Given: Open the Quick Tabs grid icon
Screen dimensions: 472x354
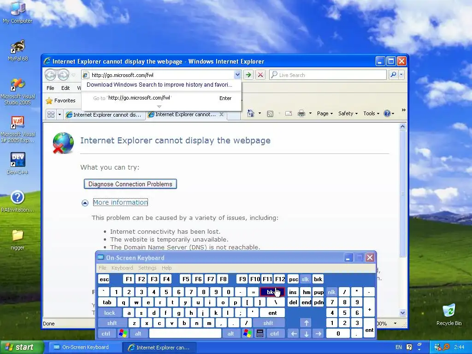Looking at the screenshot, I should pos(51,115).
